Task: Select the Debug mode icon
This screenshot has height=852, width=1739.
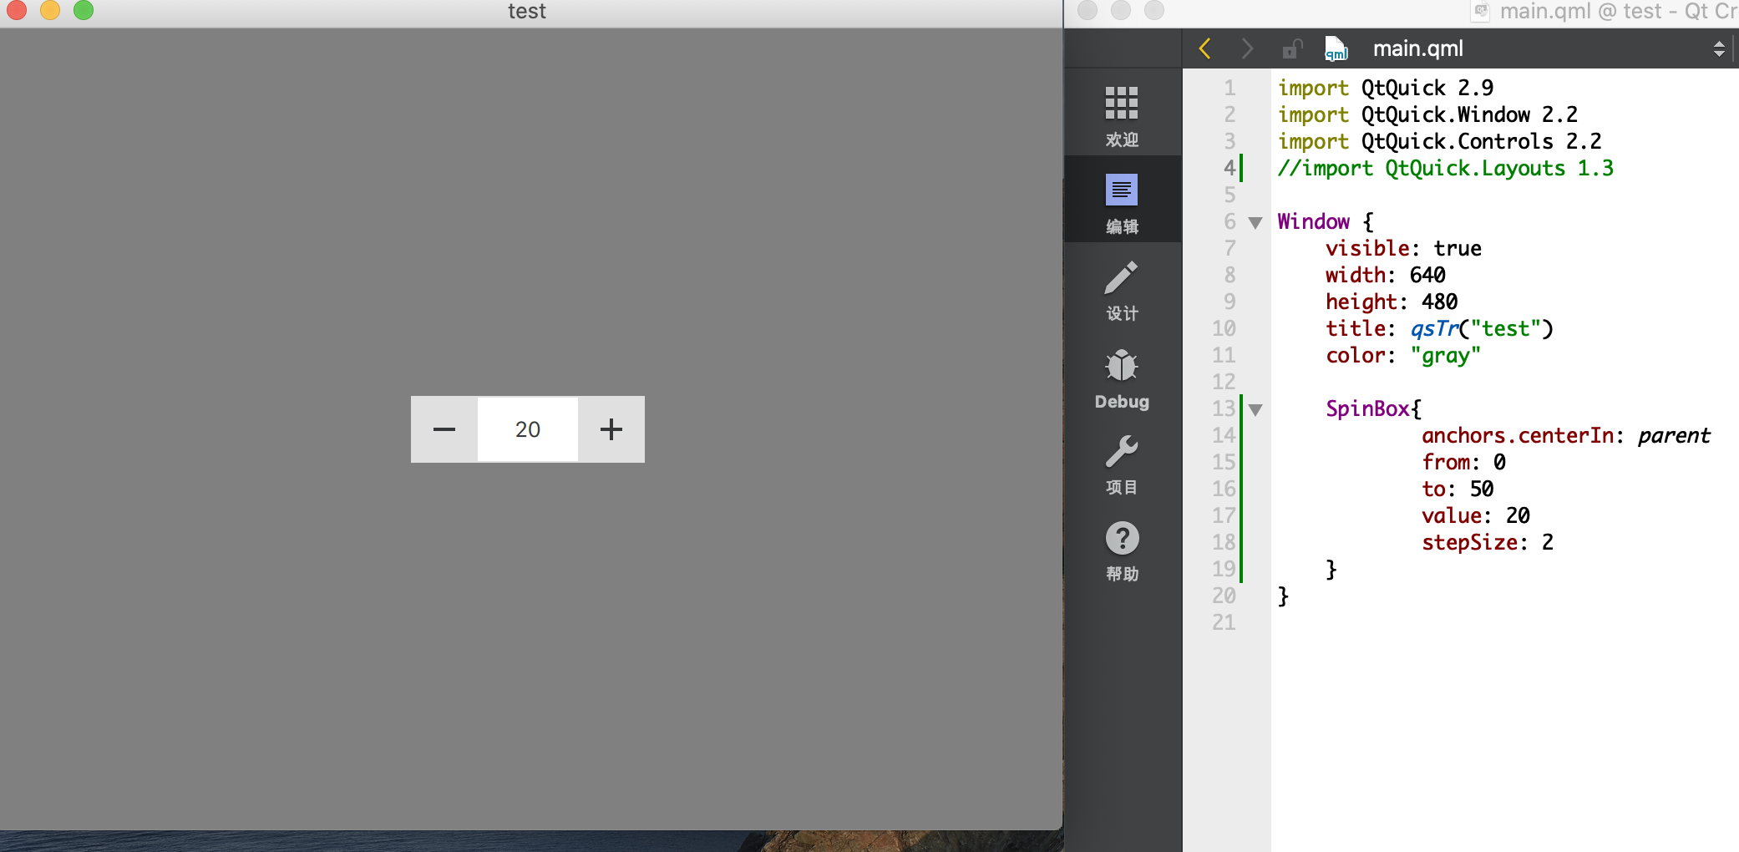Action: point(1122,376)
